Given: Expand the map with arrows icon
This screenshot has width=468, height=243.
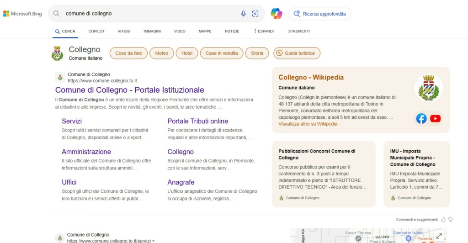Looking at the screenshot, I should click(x=439, y=236).
